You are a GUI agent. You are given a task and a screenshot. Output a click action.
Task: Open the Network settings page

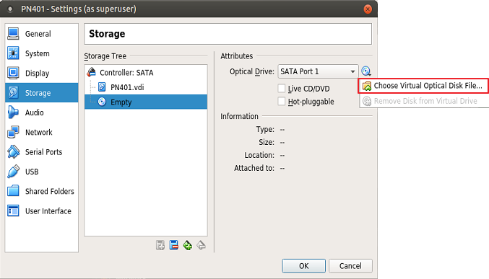pos(41,133)
